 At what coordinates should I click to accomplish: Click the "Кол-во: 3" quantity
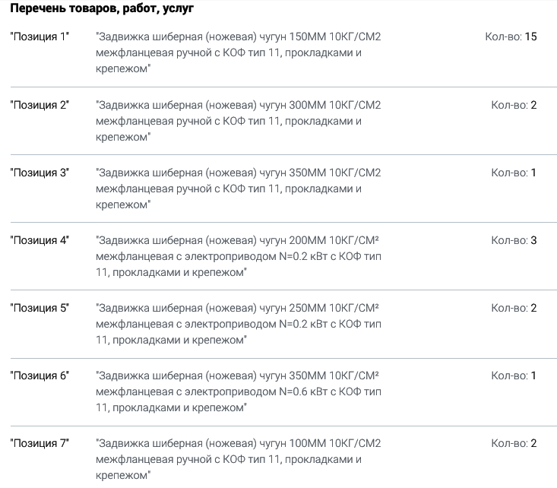(514, 240)
